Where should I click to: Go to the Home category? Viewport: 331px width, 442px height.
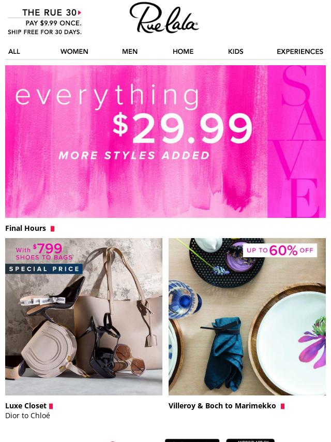point(183,52)
